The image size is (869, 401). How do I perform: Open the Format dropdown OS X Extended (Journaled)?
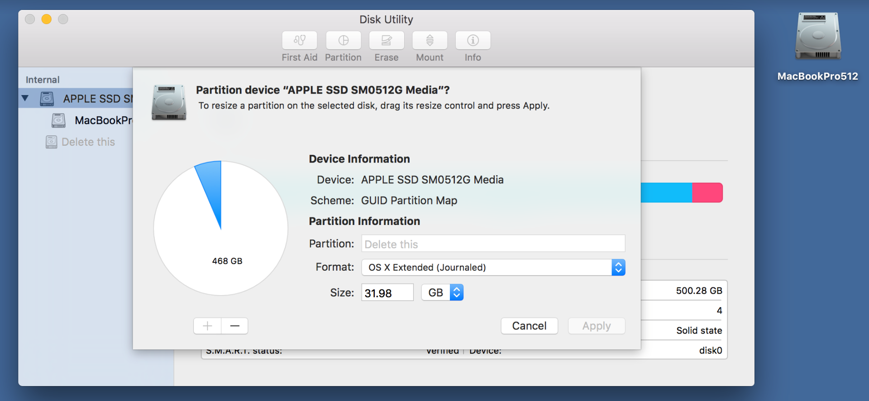(493, 267)
